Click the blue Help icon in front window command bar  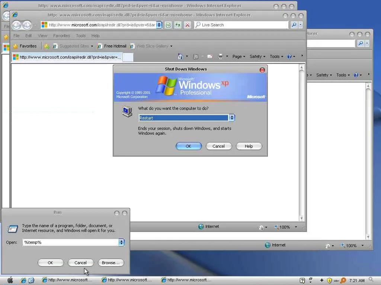pyautogui.click(x=289, y=56)
